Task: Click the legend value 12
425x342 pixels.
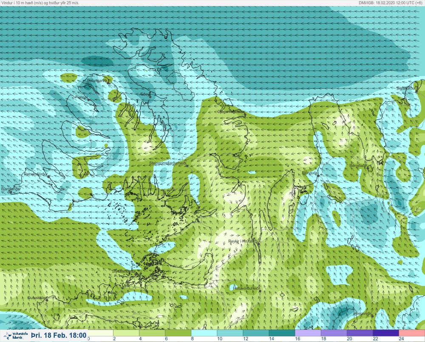Action: click(246, 339)
